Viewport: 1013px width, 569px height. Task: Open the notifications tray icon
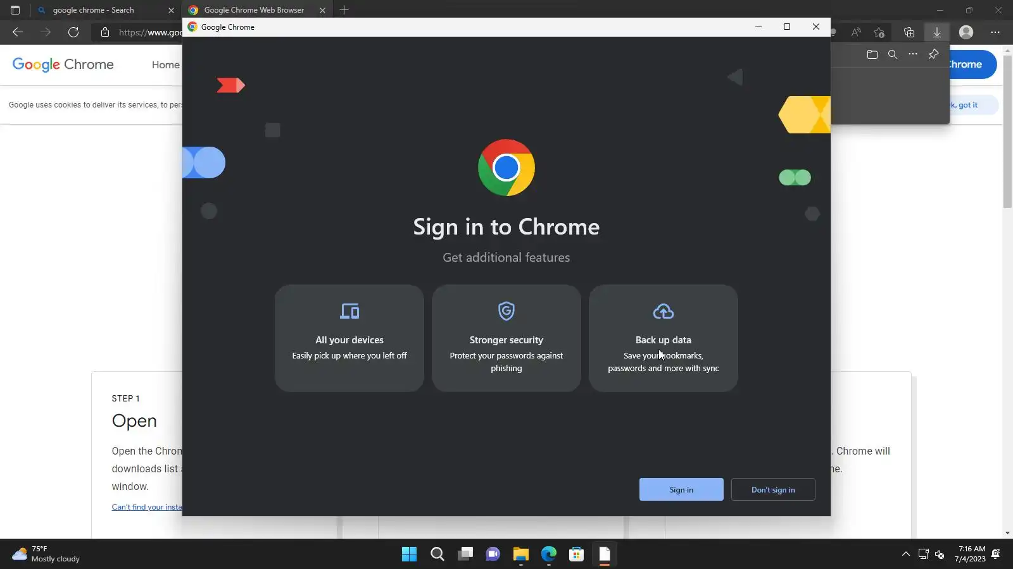pos(996,554)
